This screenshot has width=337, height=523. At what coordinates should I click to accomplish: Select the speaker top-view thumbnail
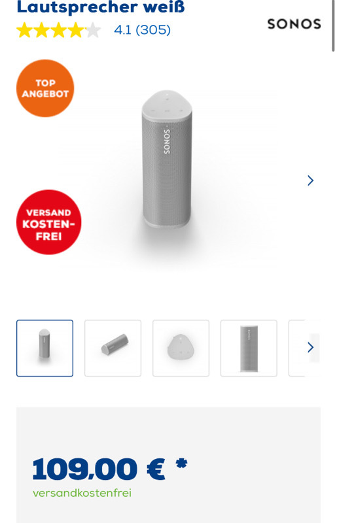181,348
